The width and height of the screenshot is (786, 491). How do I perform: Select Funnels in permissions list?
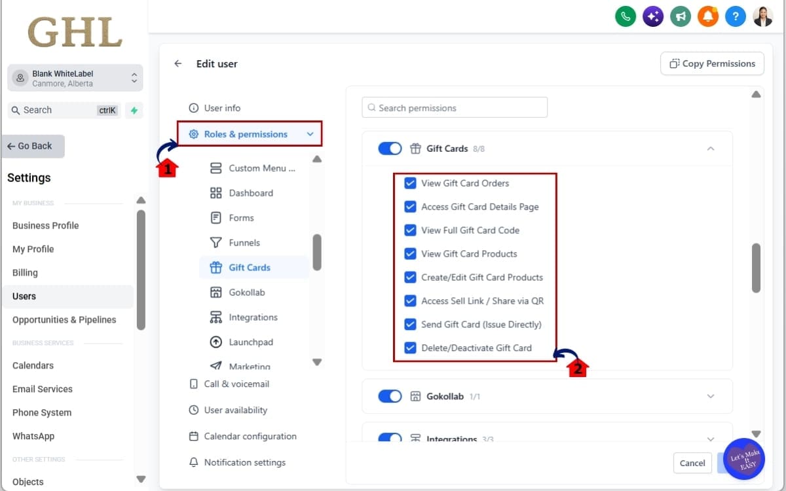pyautogui.click(x=253, y=243)
